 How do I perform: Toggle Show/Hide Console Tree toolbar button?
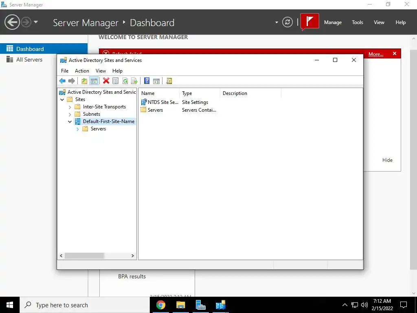94,81
